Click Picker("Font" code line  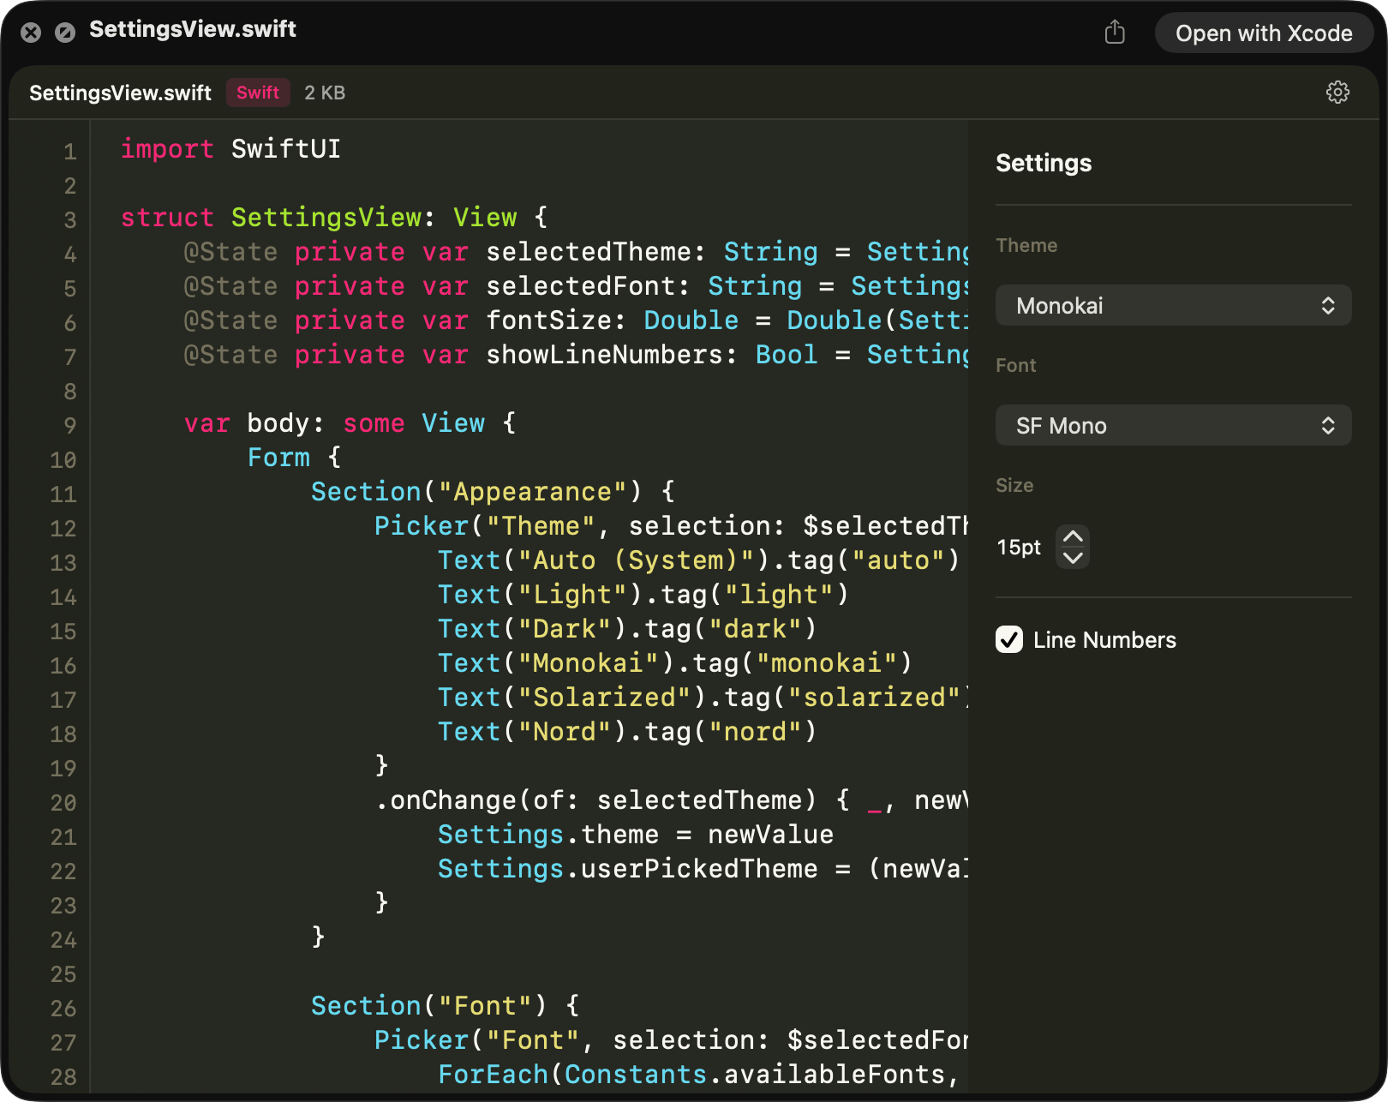(x=671, y=1040)
